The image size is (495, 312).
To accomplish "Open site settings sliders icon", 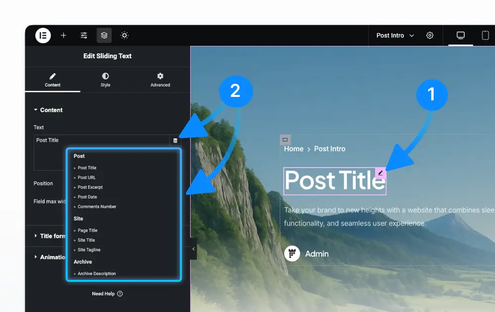I will tap(84, 35).
